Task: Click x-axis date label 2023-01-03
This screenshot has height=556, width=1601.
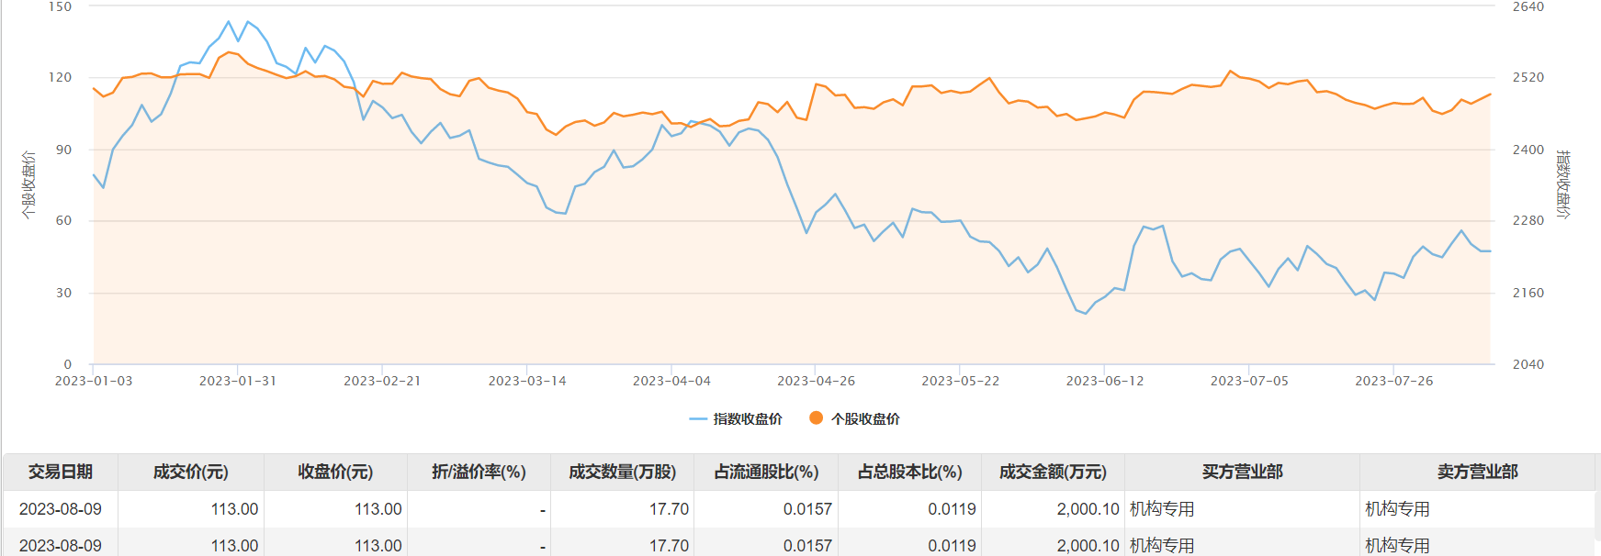Action: (94, 381)
